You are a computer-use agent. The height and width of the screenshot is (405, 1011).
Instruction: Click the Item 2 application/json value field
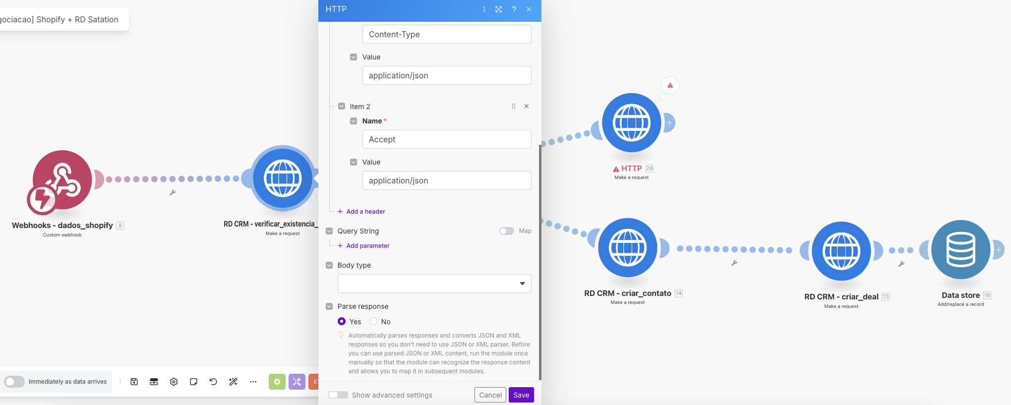[x=447, y=180]
